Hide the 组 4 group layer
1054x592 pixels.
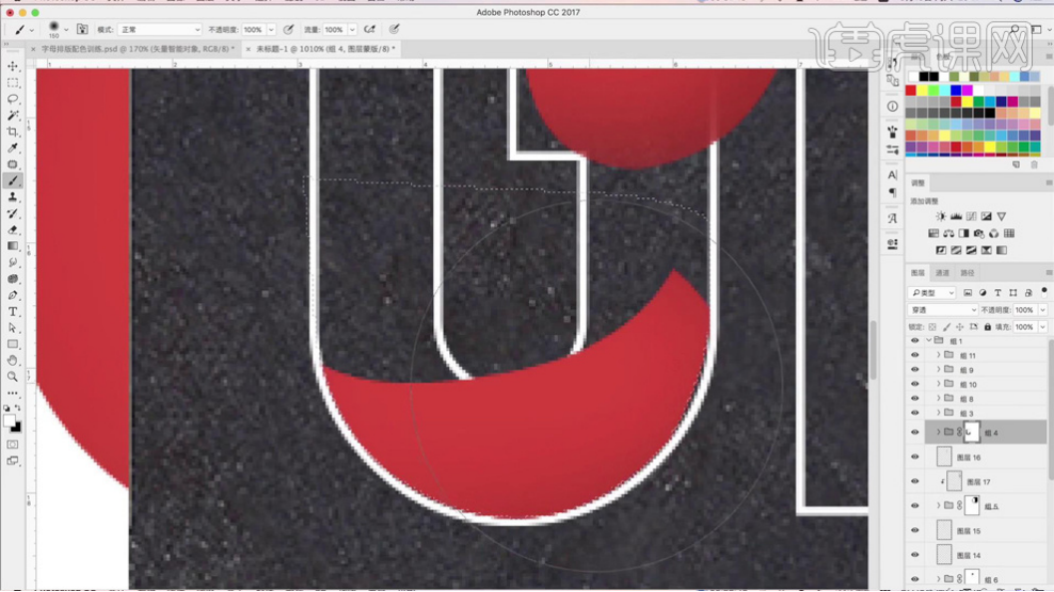915,433
